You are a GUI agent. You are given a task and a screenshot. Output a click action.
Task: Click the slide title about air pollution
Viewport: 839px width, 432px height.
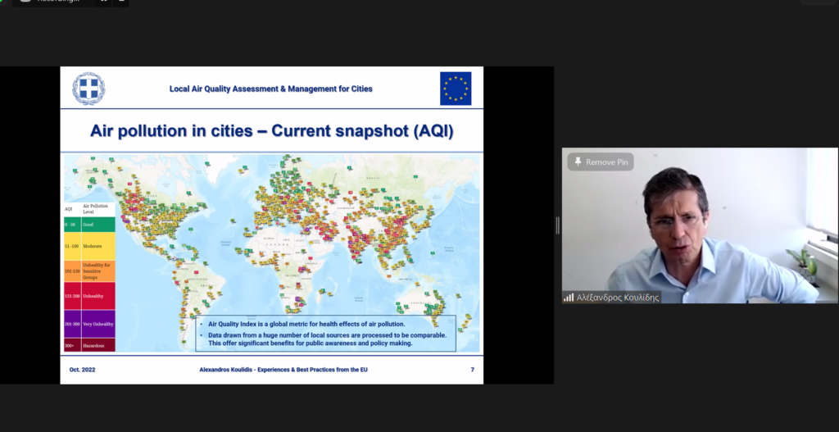[x=271, y=130]
